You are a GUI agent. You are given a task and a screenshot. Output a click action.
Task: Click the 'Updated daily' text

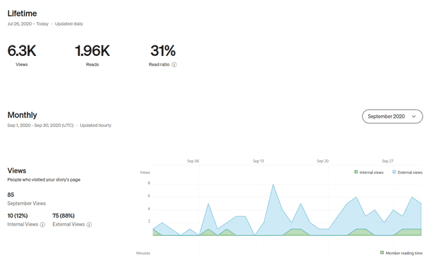(x=69, y=24)
